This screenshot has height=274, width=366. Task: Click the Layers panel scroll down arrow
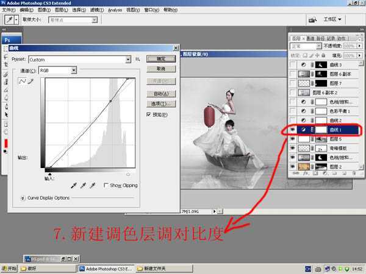(x=361, y=167)
